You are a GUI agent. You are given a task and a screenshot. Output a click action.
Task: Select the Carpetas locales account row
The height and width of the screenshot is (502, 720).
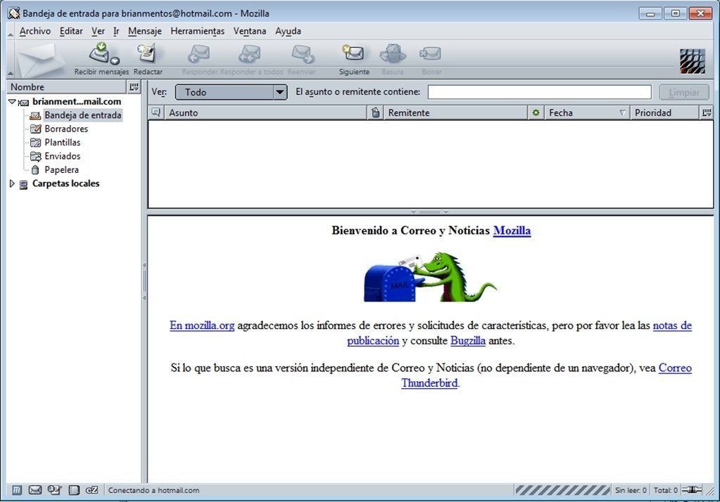(65, 184)
